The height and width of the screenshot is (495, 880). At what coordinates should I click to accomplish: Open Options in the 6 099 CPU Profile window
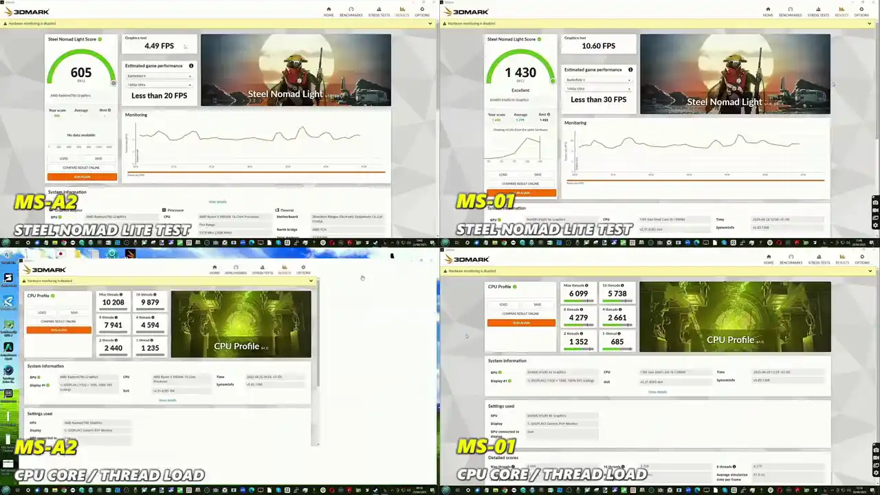[861, 259]
